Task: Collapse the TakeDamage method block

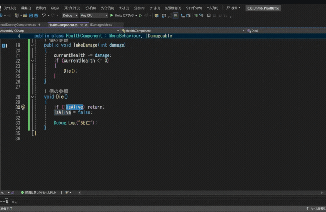Action: click(32, 45)
